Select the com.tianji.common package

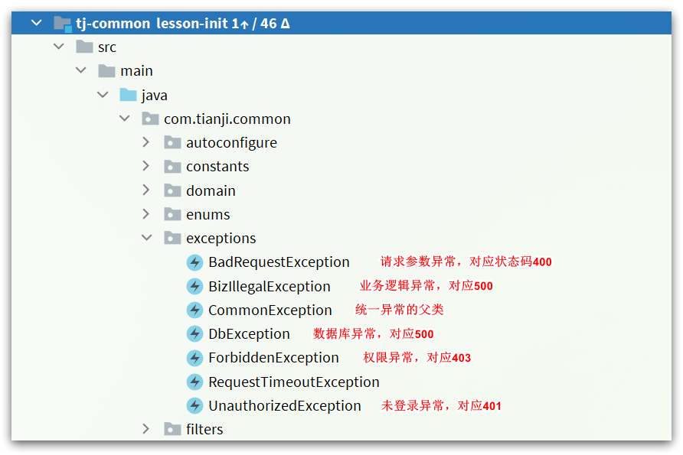[227, 119]
